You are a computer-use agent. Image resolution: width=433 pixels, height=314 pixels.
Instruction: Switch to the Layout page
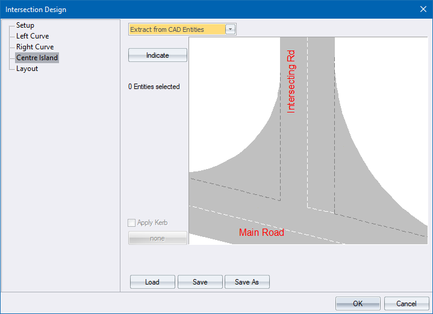[x=27, y=69]
